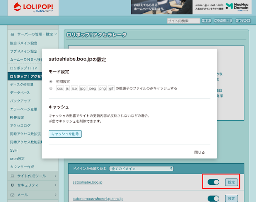This screenshot has height=202, width=256.
Task: Open ログイン履歴 in the top bar
Action: (223, 21)
